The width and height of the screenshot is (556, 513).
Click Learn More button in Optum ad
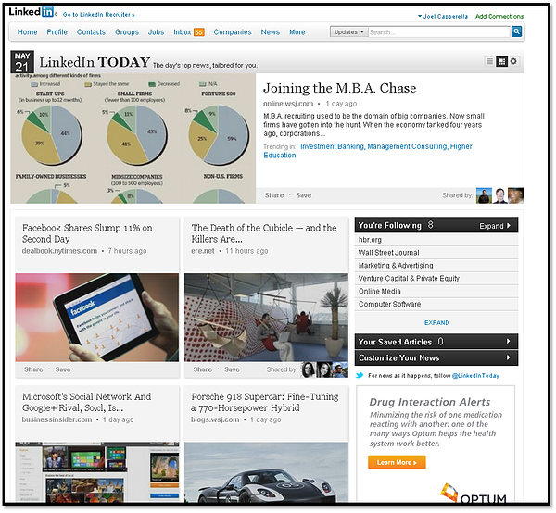[397, 462]
